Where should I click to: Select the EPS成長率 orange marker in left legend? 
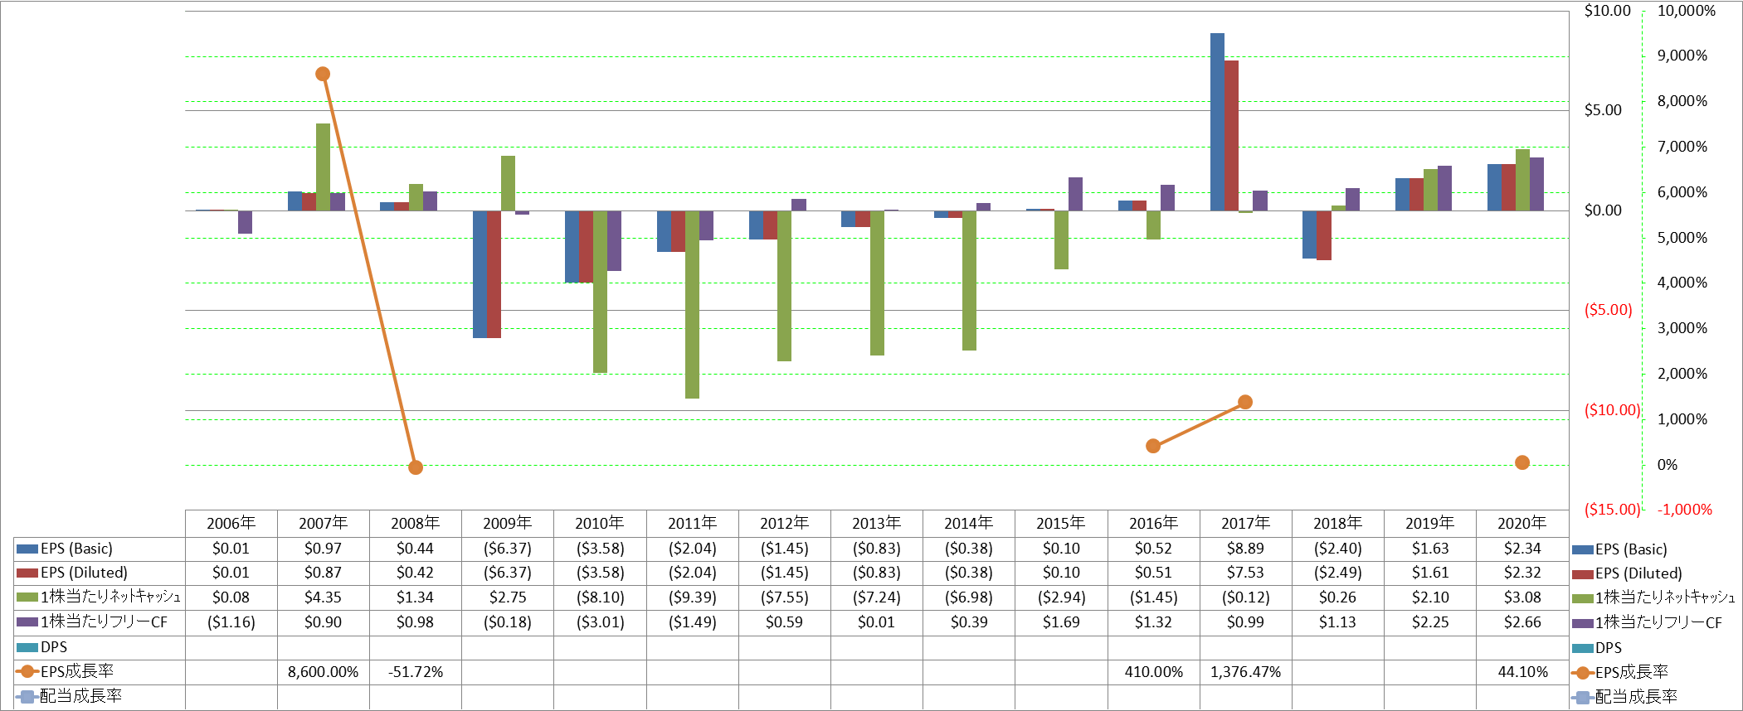pyautogui.click(x=27, y=671)
